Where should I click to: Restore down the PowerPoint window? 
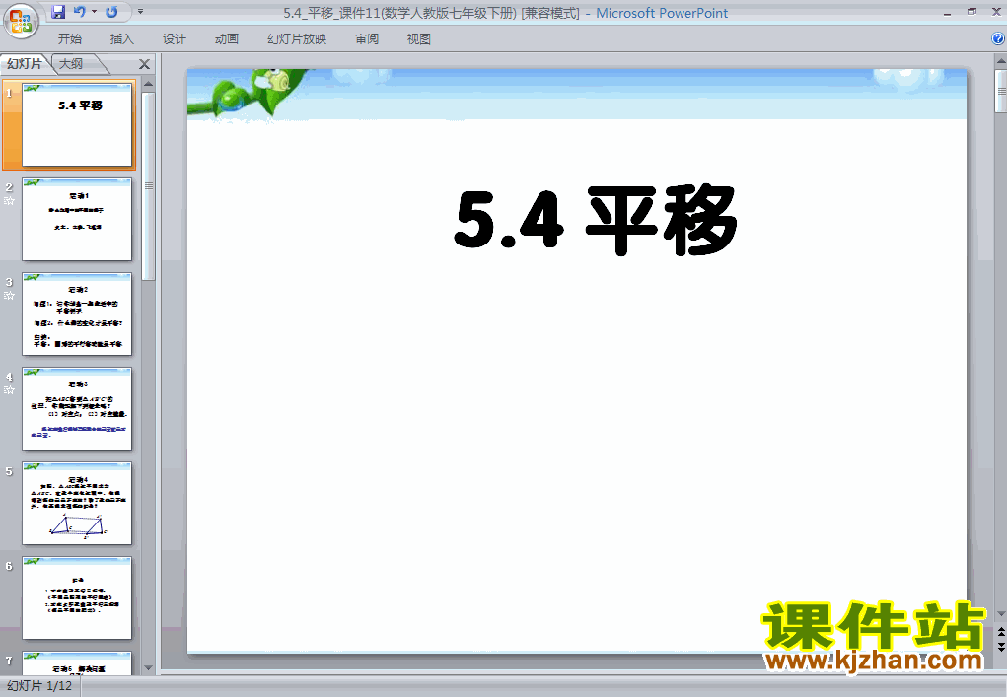971,12
